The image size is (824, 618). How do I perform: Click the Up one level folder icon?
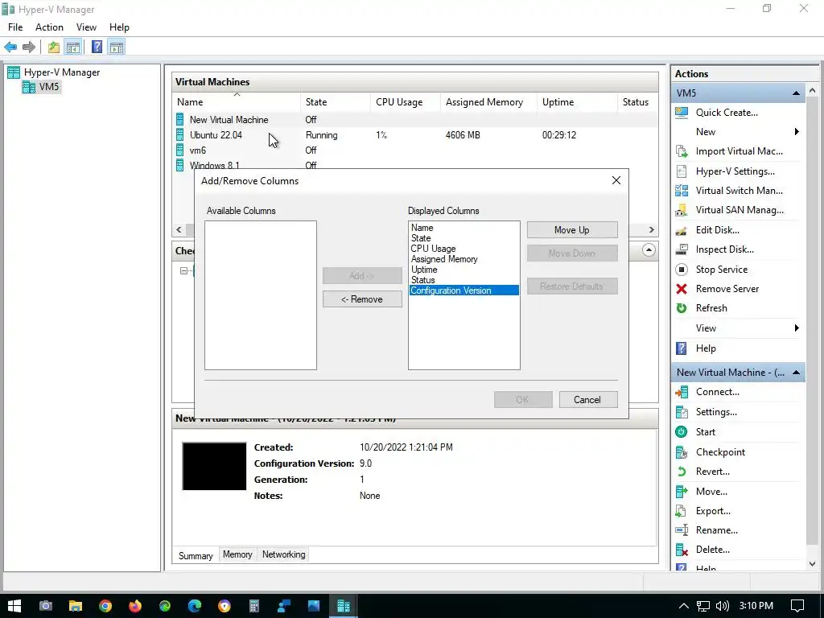pyautogui.click(x=54, y=47)
